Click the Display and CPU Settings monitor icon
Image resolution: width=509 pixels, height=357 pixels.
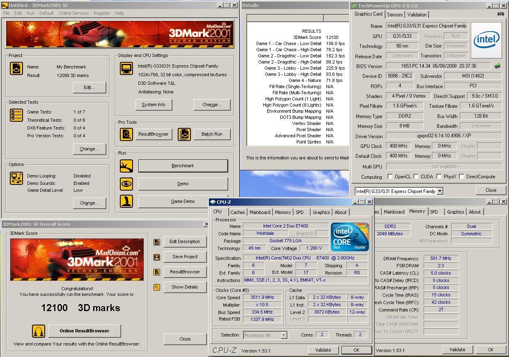pos(126,68)
